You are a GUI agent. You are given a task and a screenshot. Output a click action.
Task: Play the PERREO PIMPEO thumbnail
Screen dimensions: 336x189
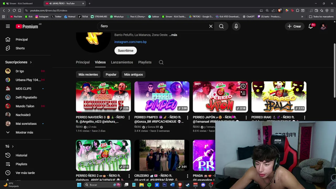[162, 97]
